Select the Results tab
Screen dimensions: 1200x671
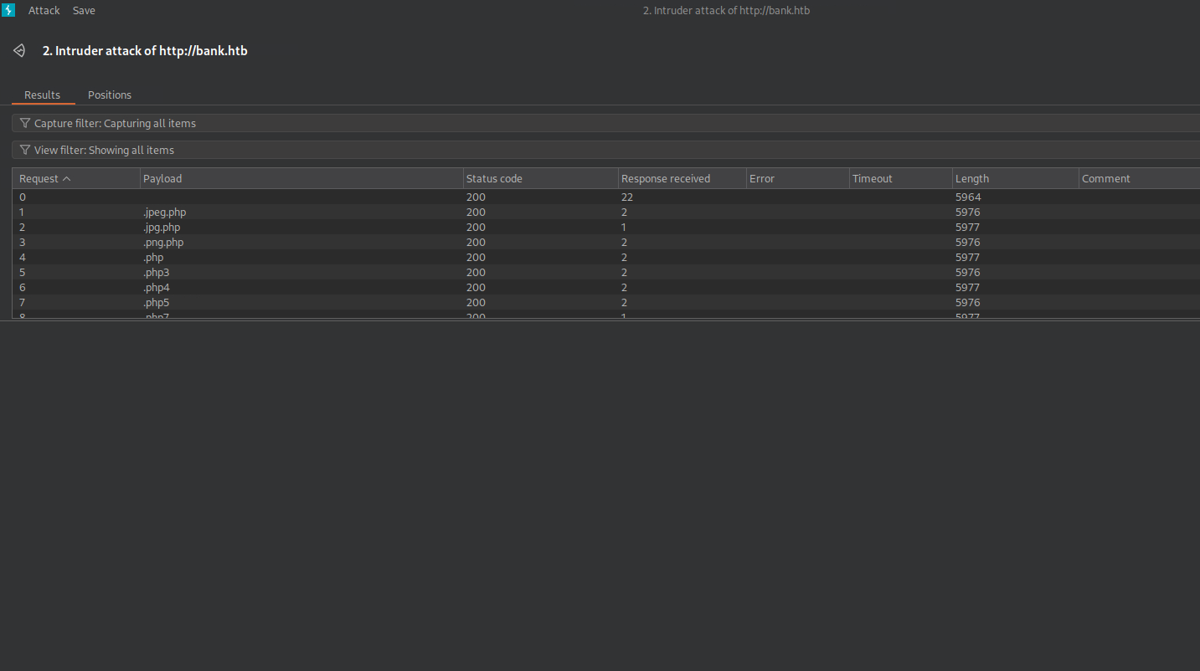pos(42,95)
